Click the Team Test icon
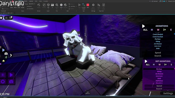The image size is (175, 98). click(x=99, y=6)
